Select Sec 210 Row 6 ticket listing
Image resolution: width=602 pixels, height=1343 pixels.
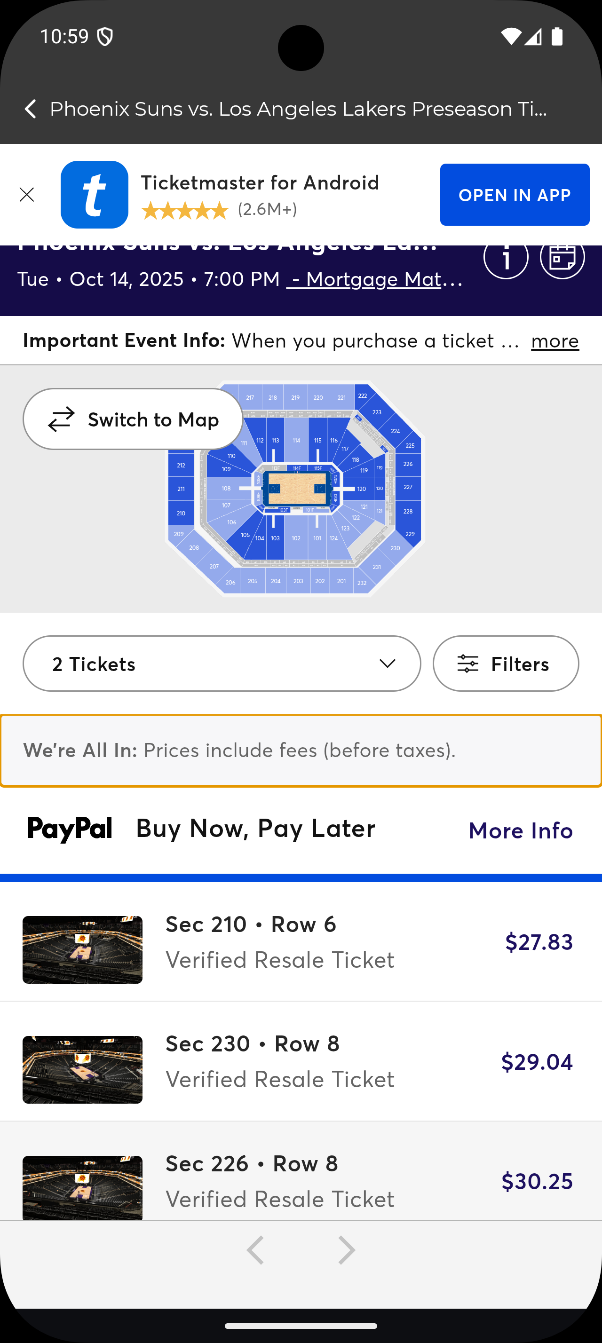pos(301,941)
